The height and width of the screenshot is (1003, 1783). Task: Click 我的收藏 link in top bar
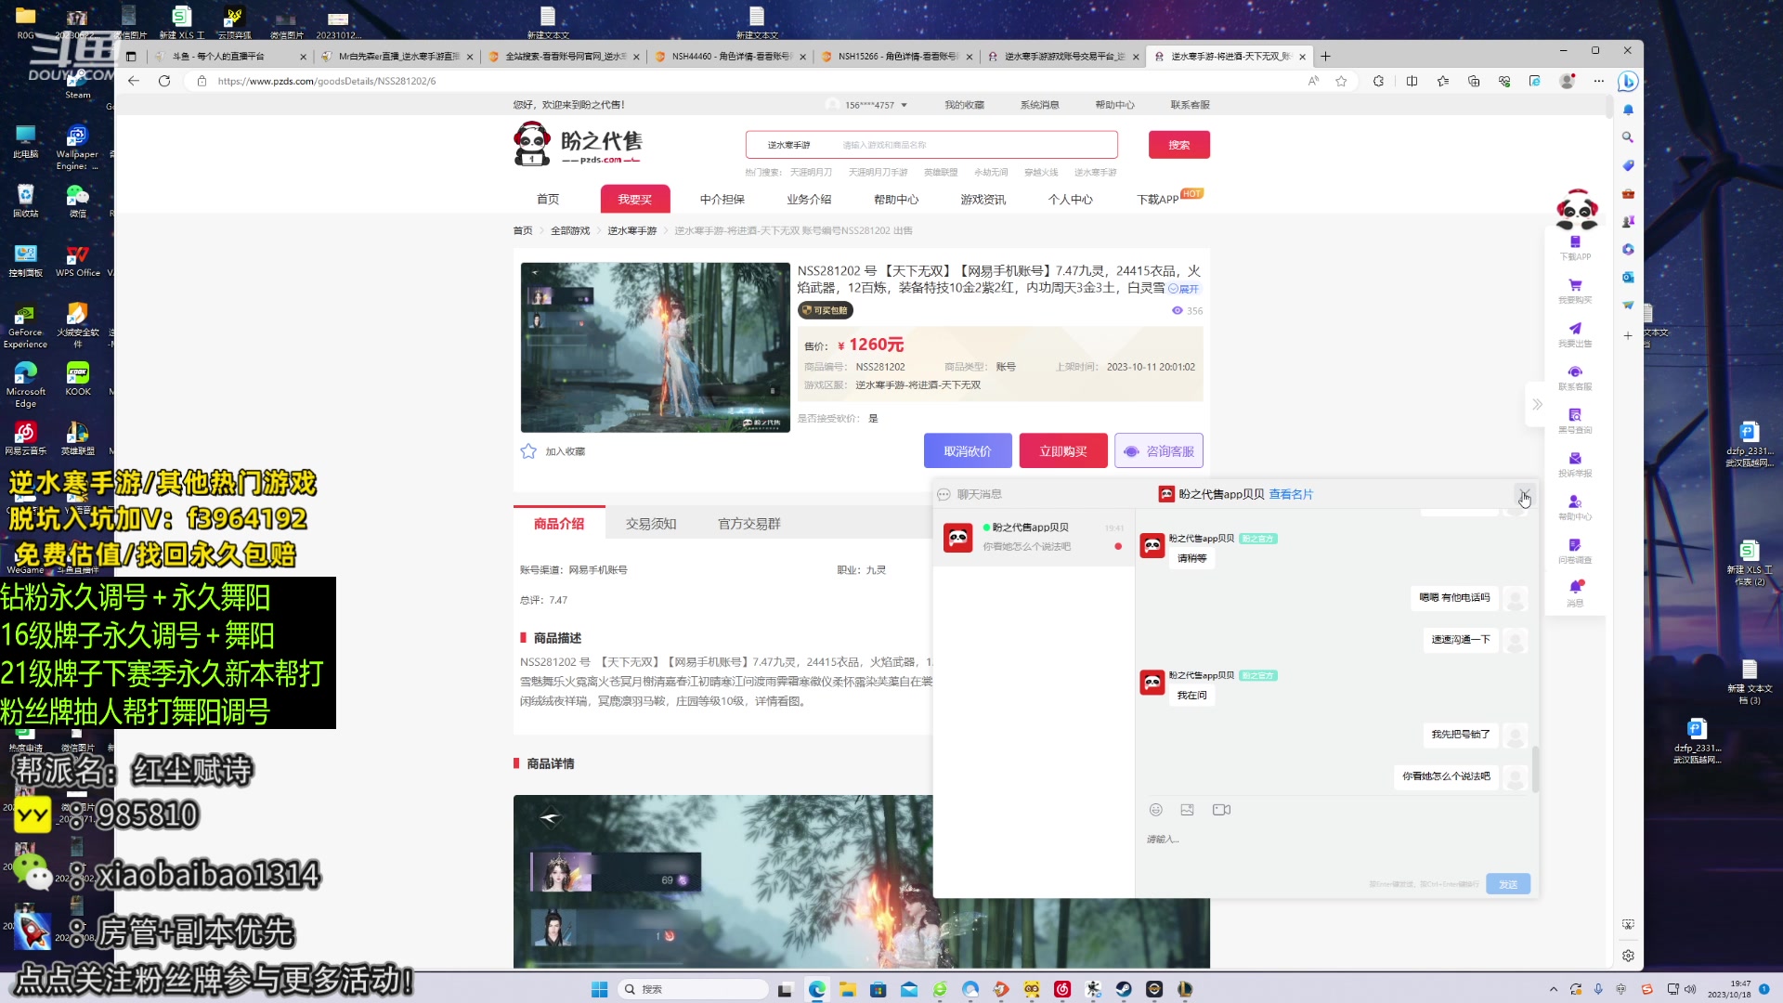click(x=964, y=105)
